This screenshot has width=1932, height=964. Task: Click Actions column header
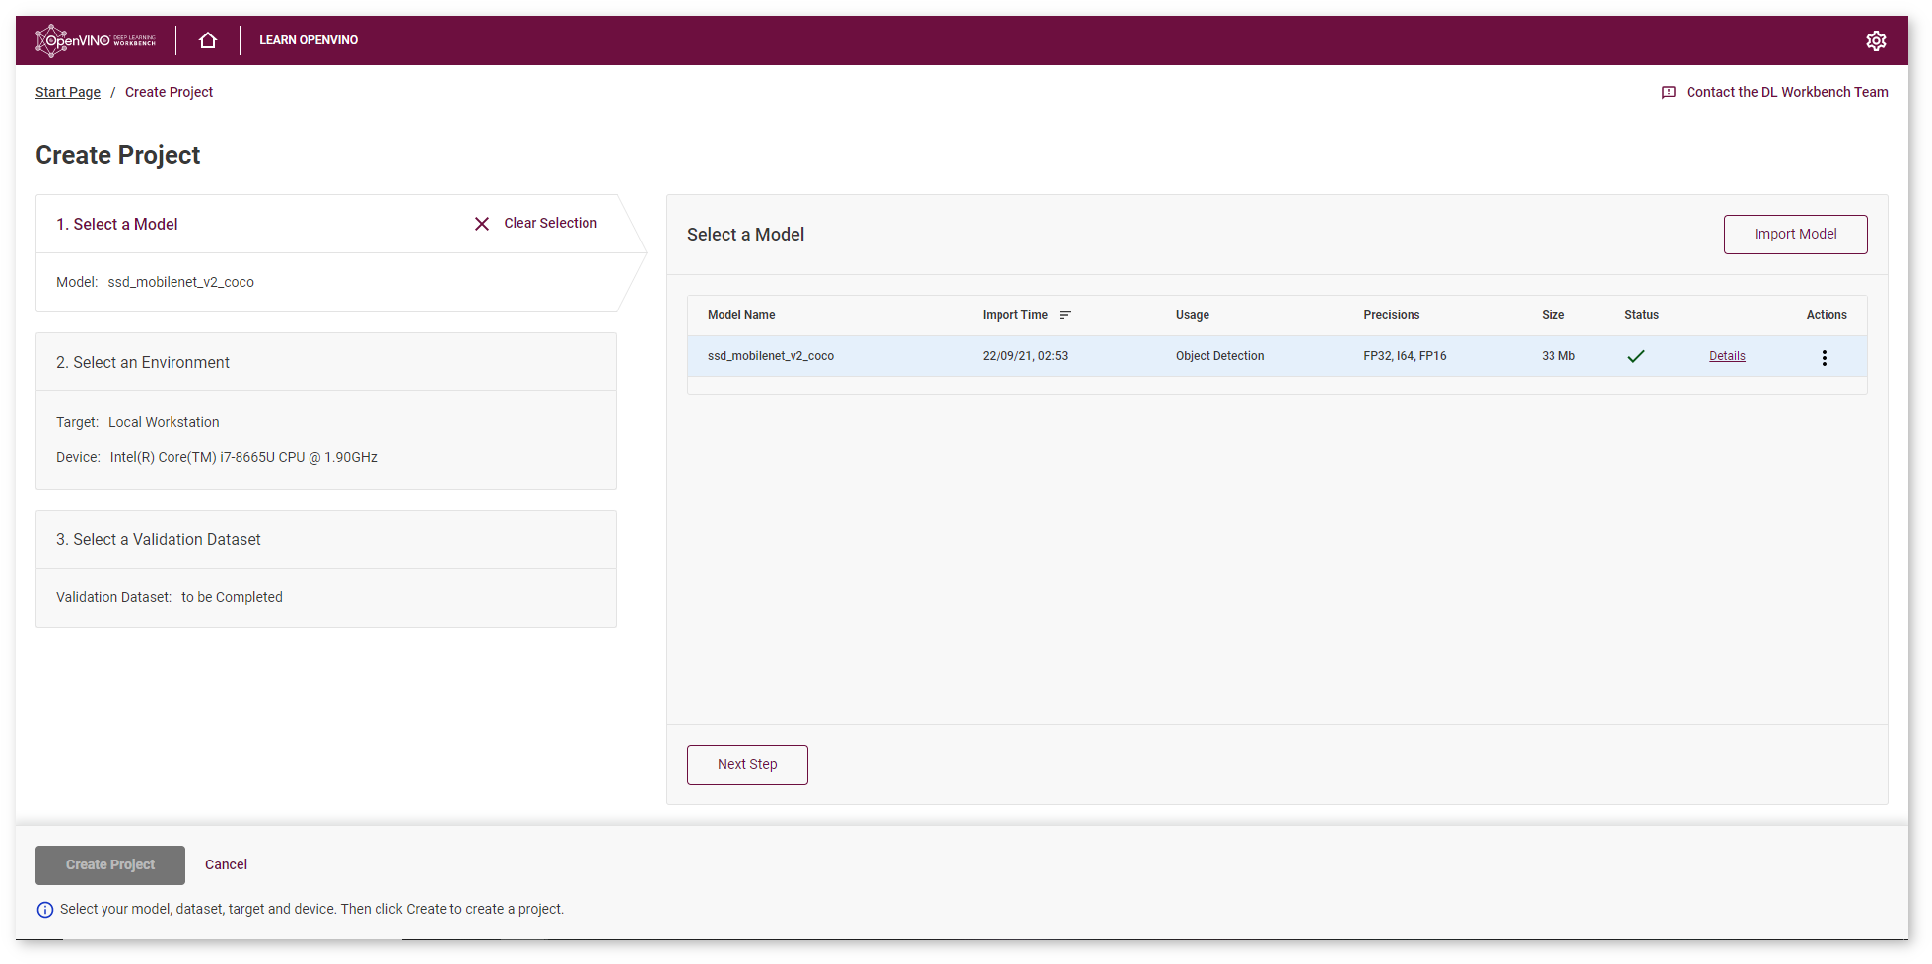coord(1827,315)
